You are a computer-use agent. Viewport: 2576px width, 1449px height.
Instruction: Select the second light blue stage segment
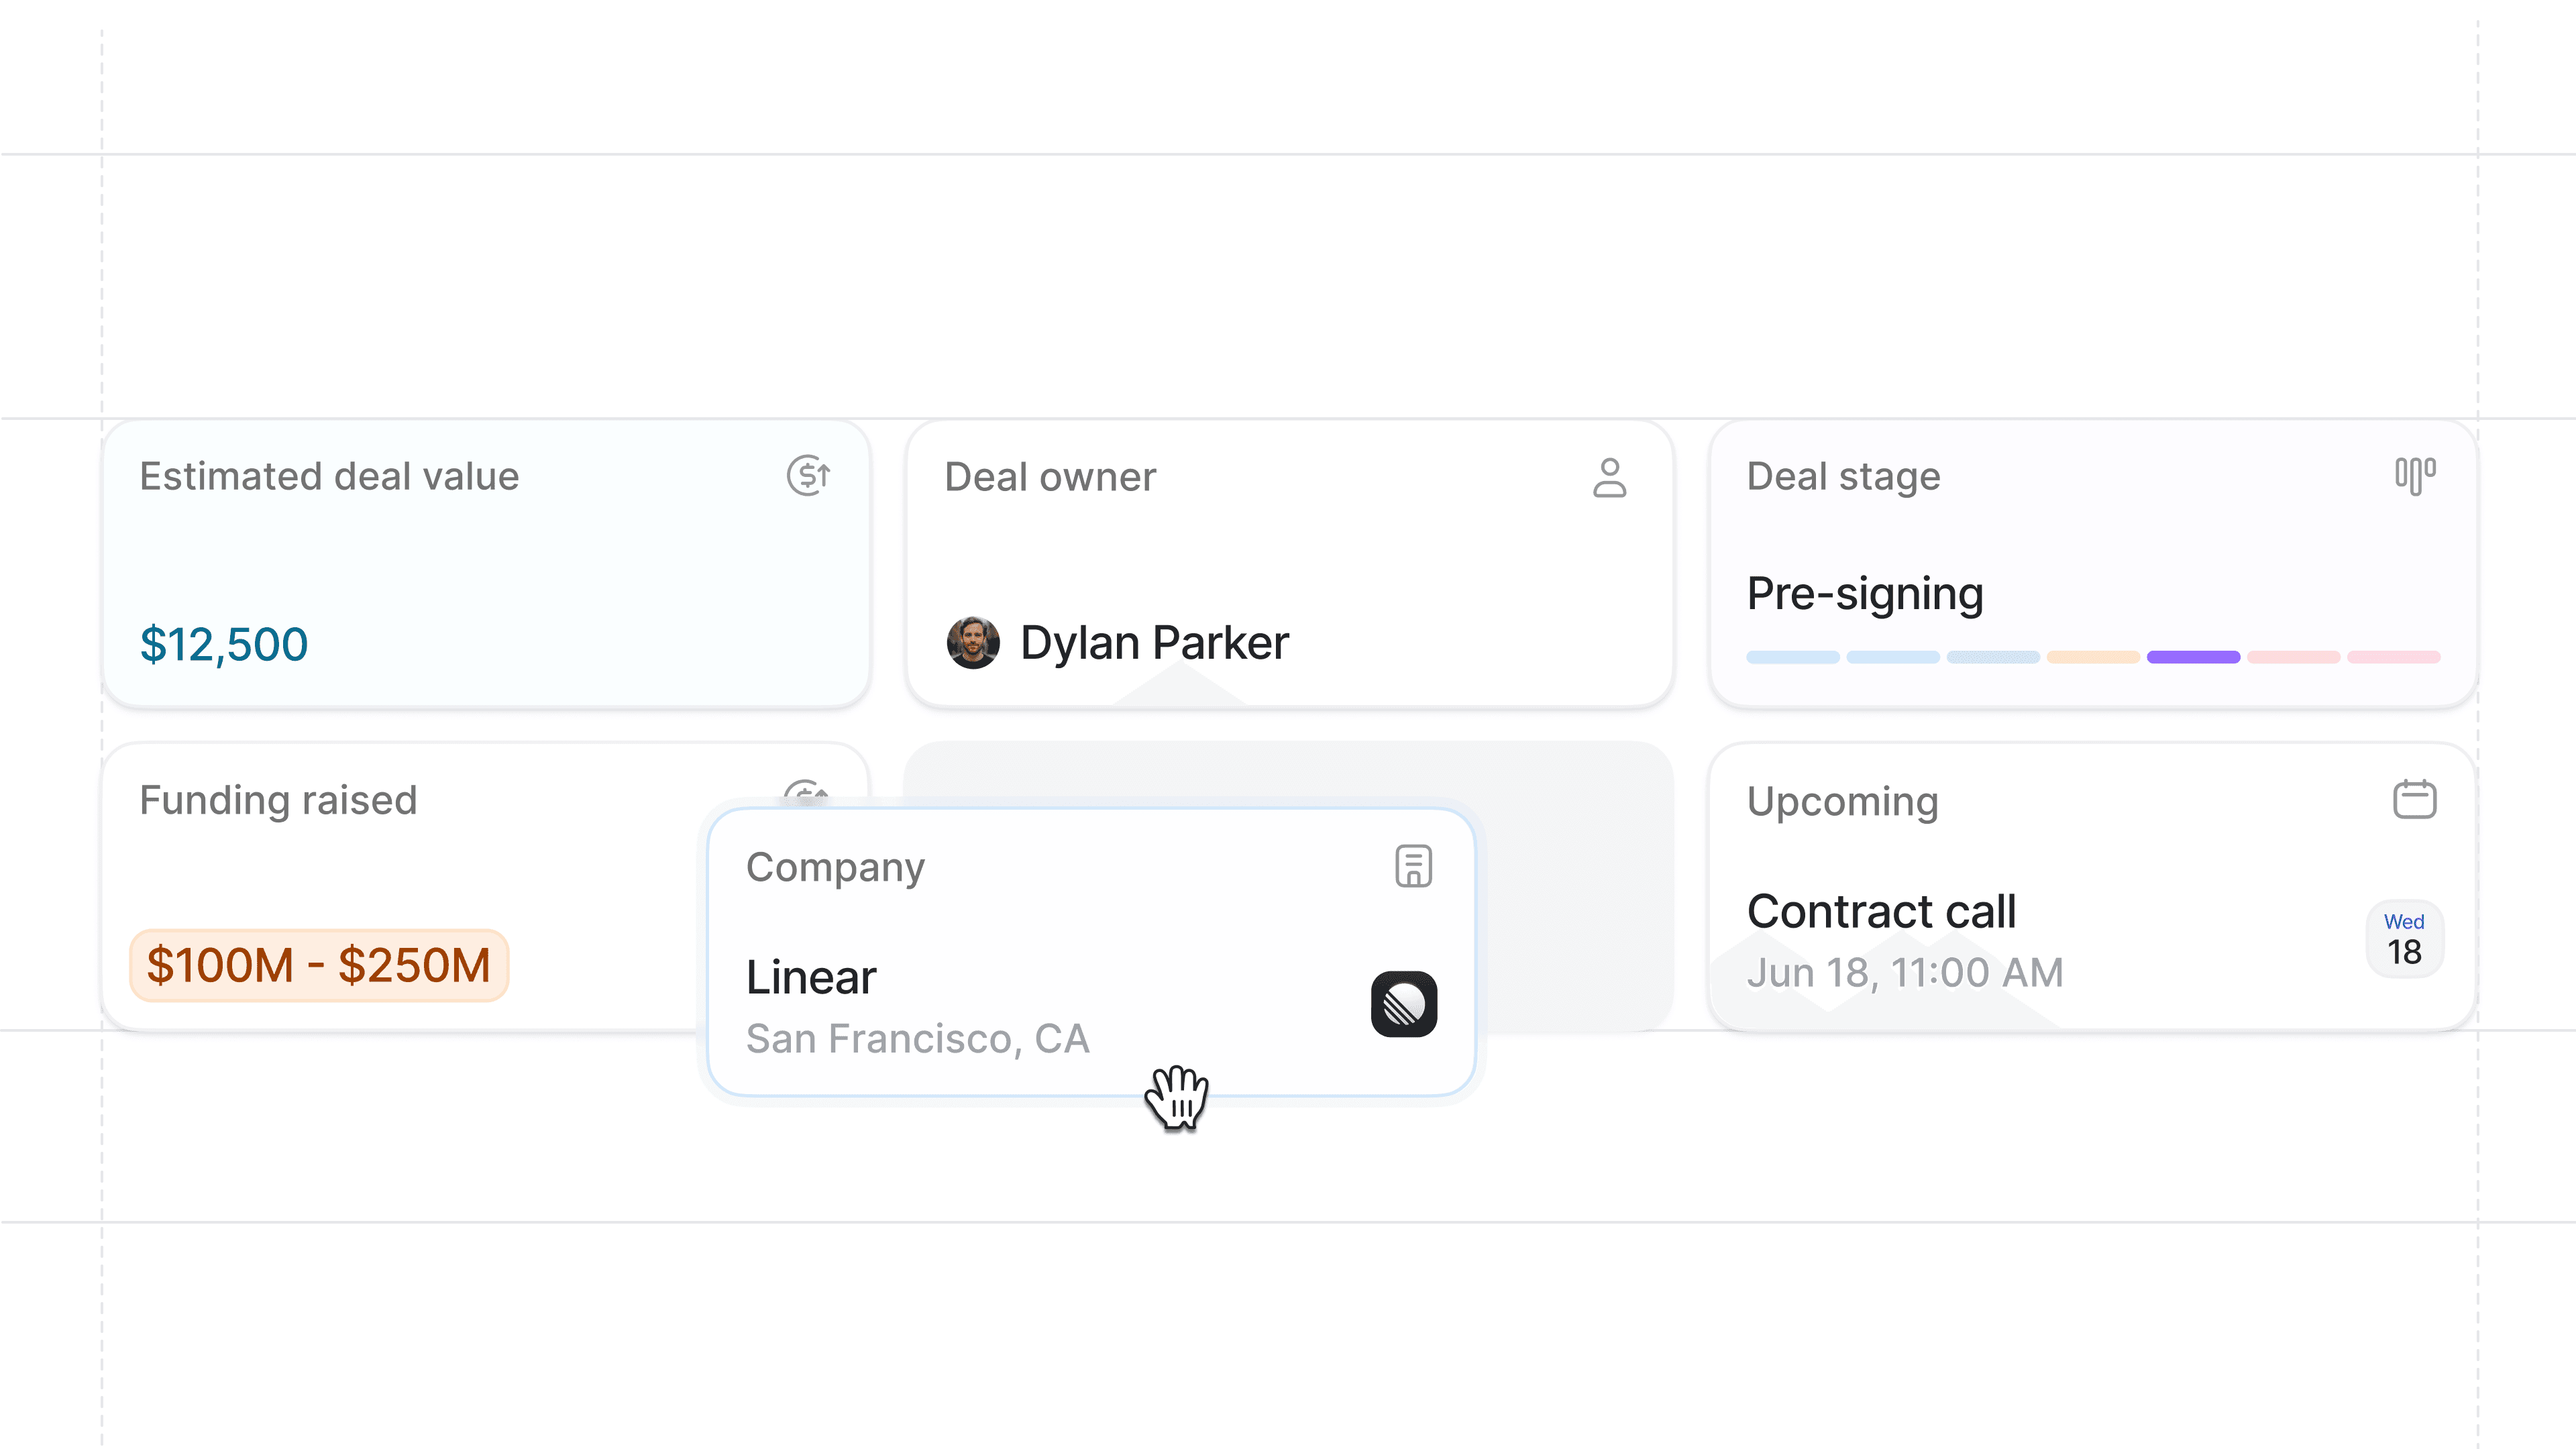click(x=1893, y=657)
